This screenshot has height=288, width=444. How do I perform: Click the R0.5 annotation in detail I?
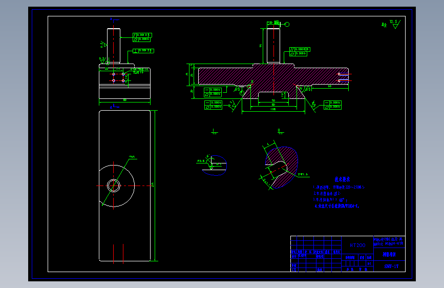(x=201, y=161)
